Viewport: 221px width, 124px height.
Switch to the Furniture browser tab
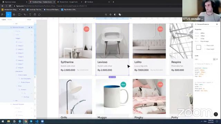click(97, 2)
